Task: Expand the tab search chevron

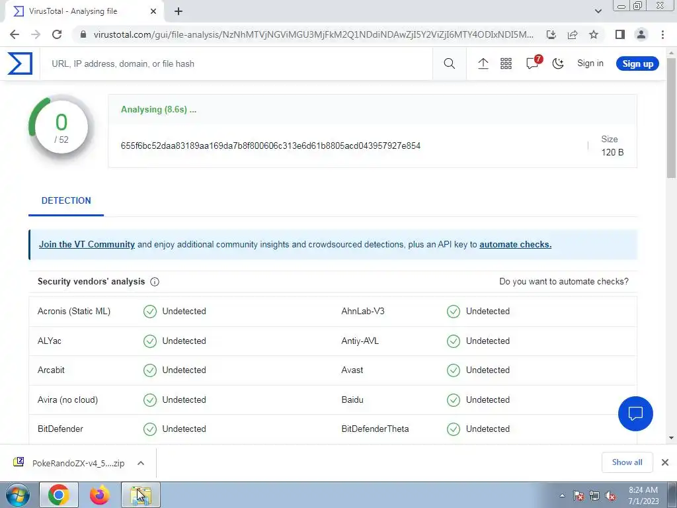Action: 598,11
